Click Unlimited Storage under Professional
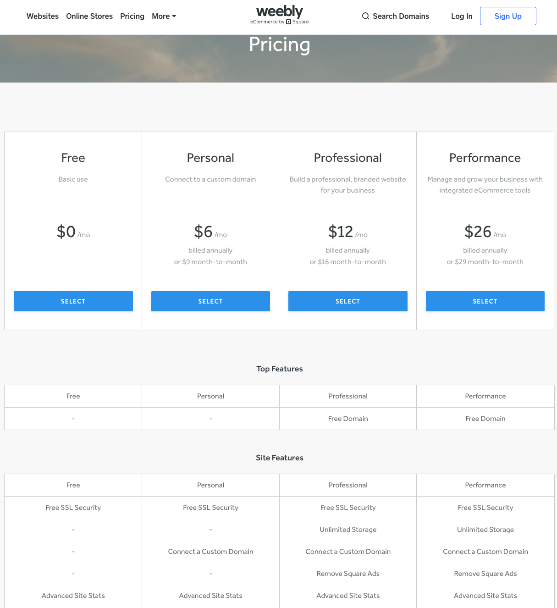The image size is (557, 608). coord(348,530)
